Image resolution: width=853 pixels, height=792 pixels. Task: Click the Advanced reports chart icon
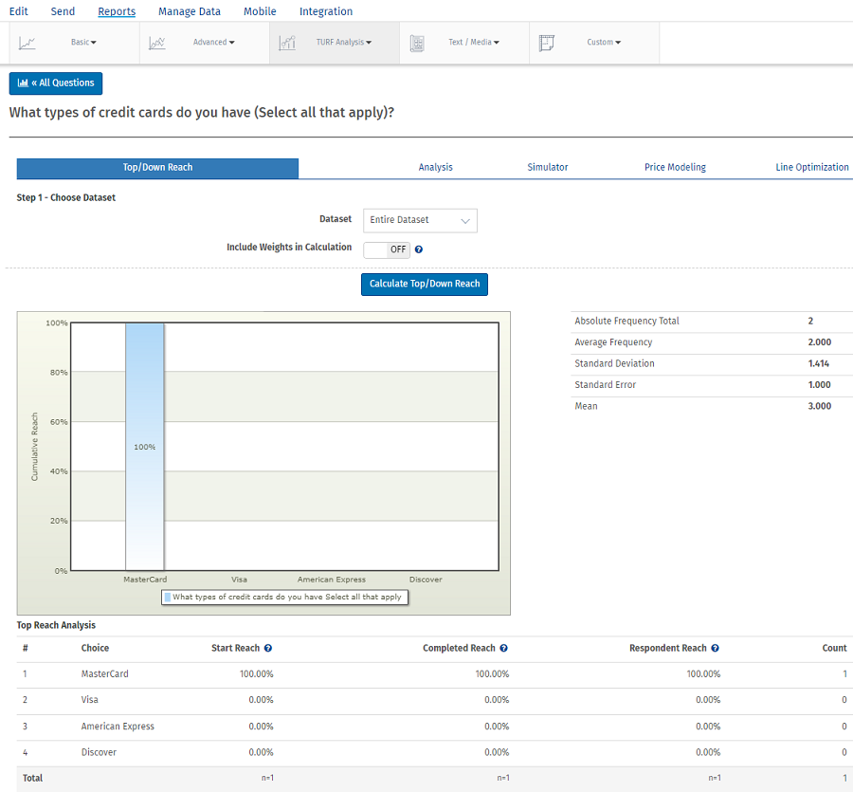click(x=157, y=43)
